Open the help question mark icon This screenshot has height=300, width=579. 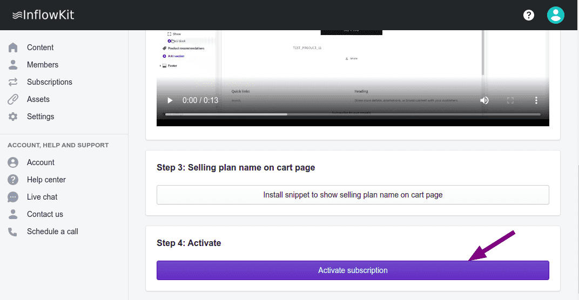pos(529,15)
